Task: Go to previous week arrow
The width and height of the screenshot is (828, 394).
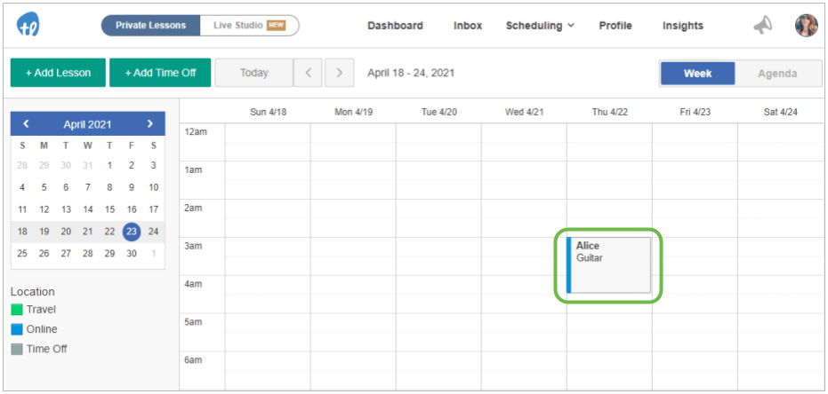Action: pos(308,73)
